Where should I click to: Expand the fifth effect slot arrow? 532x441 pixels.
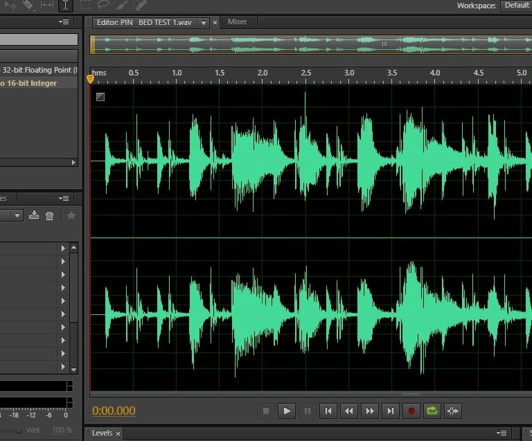[63, 301]
